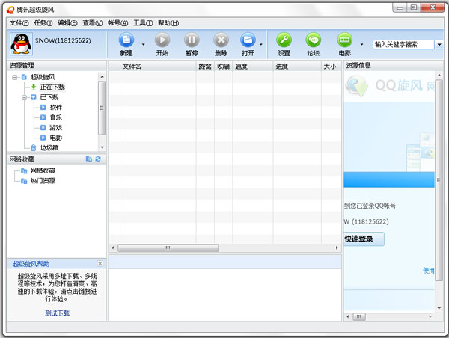Sort by the 文件名 column header
Image resolution: width=449 pixels, height=338 pixels.
pyautogui.click(x=158, y=67)
